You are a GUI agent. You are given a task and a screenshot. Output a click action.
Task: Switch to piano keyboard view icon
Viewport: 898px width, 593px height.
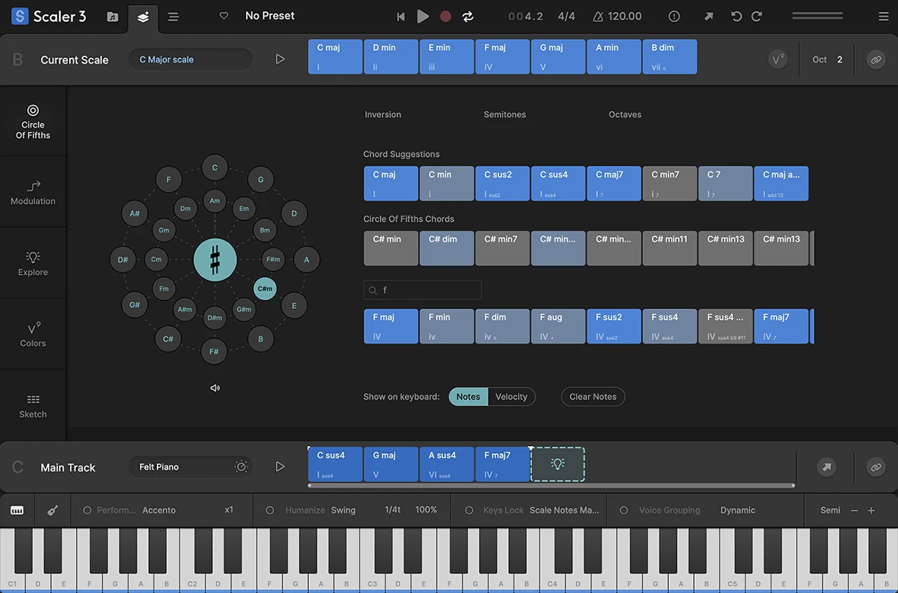(17, 511)
